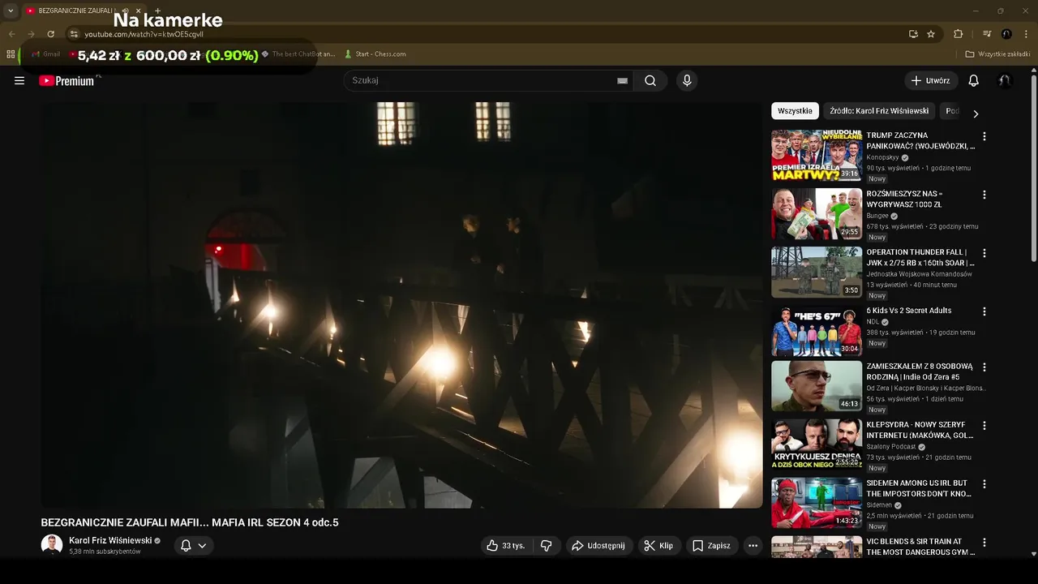Open OPERATION THUNDER FALL thumbnail
1038x584 pixels.
(817, 273)
